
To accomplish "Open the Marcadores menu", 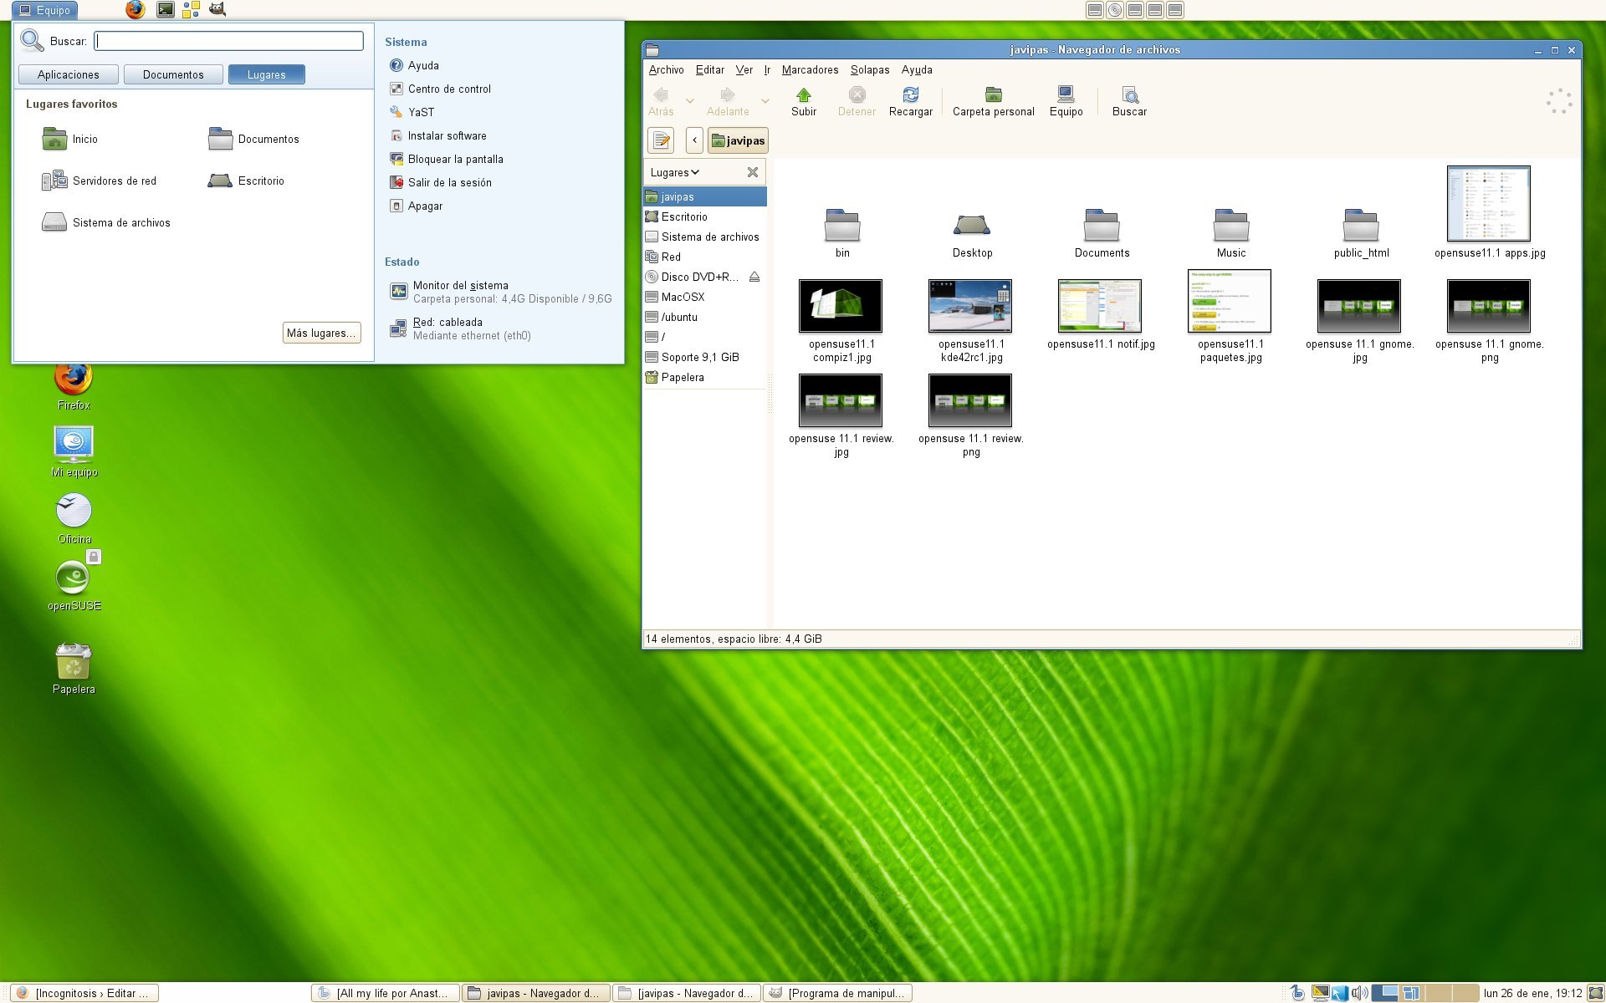I will click(x=810, y=70).
